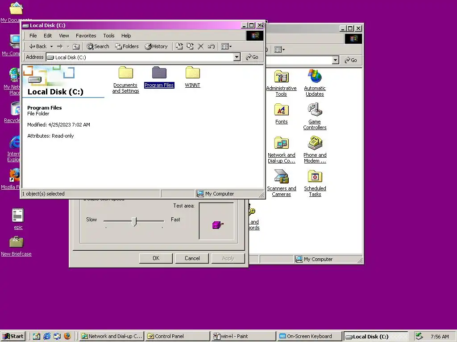Viewport: 457px width, 342px height.
Task: Click the Apply button in Mouse dialog
Action: click(x=228, y=258)
